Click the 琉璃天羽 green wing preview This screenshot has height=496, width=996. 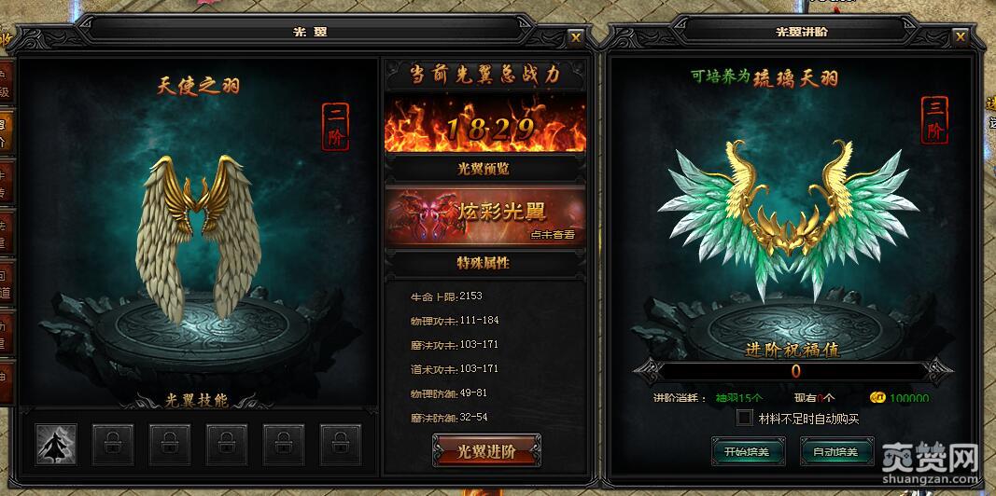coord(789,219)
